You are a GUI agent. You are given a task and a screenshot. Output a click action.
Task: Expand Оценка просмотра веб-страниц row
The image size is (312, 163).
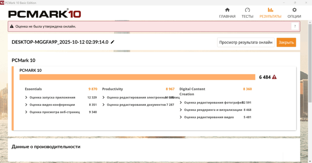pos(26,112)
